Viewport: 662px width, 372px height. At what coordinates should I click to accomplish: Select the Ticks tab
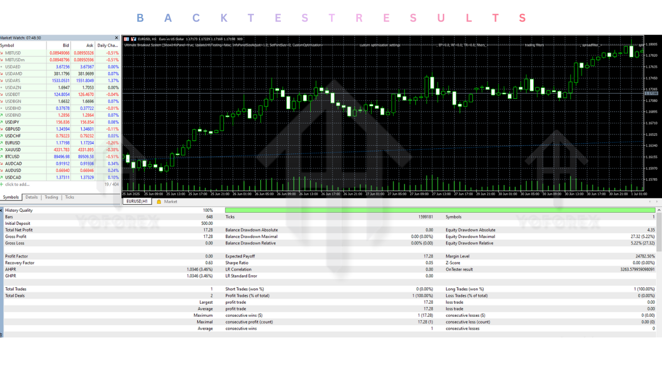pos(69,197)
